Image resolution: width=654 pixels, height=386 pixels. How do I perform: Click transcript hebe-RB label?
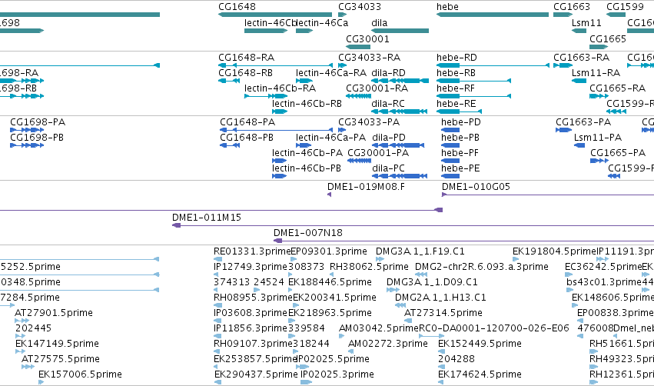tap(456, 73)
